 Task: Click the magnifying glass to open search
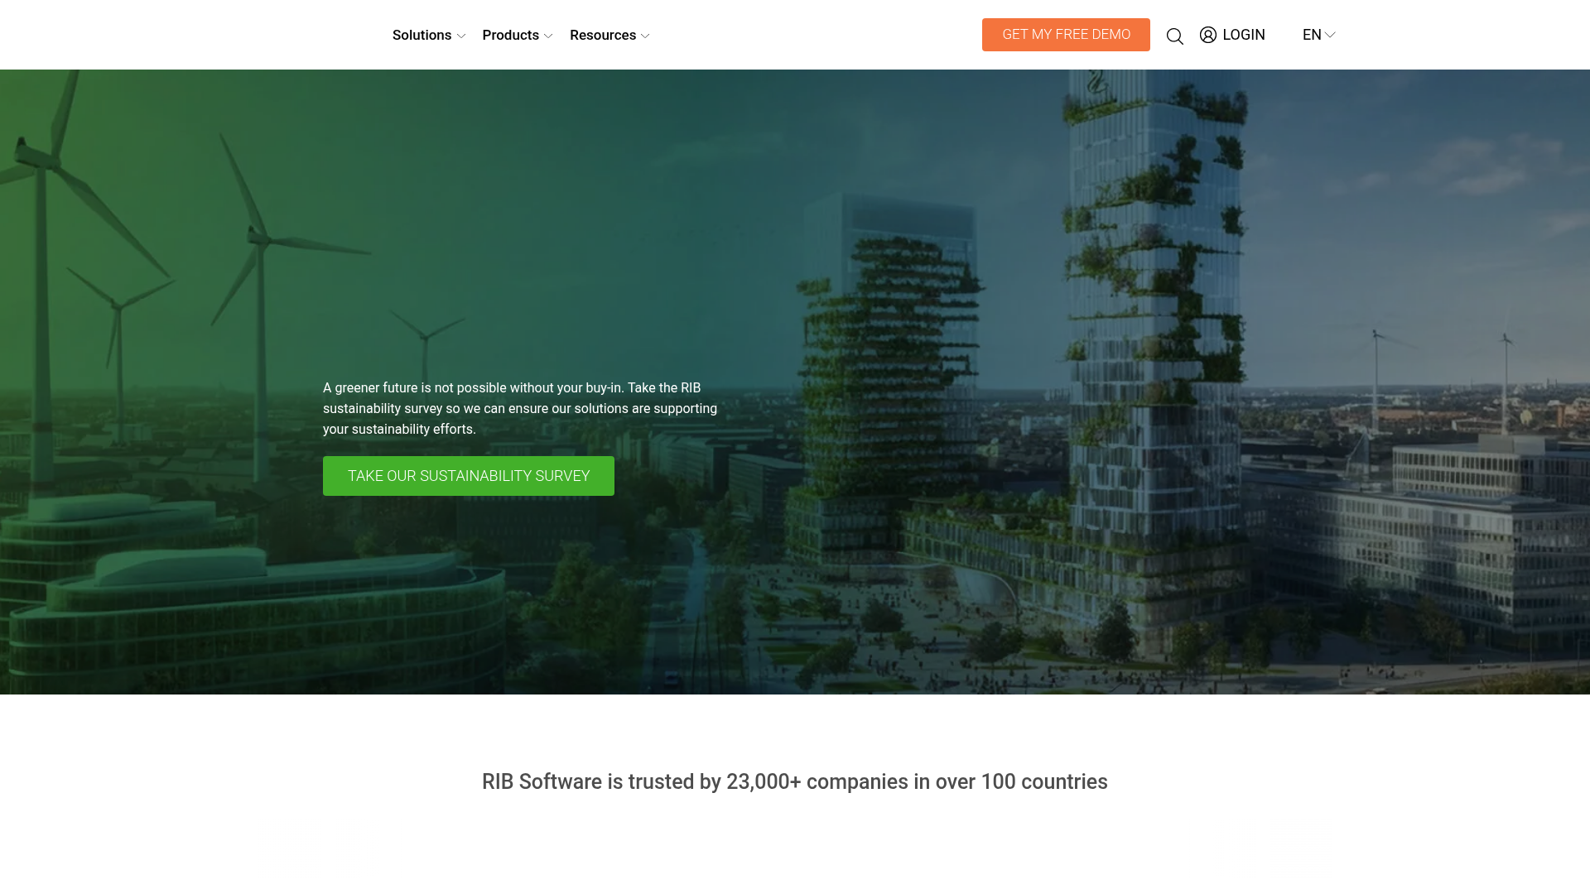coord(1175,35)
